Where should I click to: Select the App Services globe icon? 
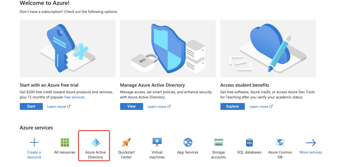(188, 142)
